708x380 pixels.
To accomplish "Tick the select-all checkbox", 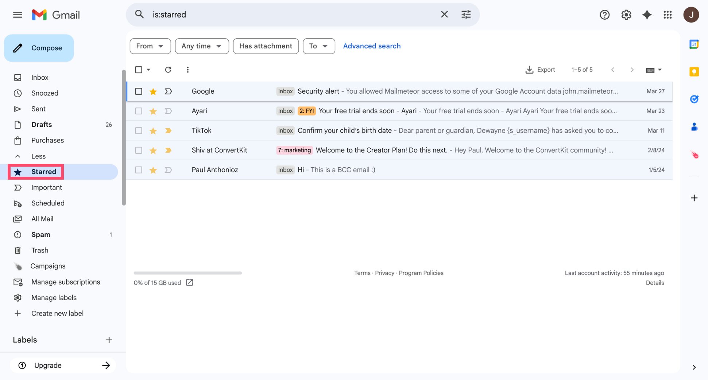I will (139, 70).
